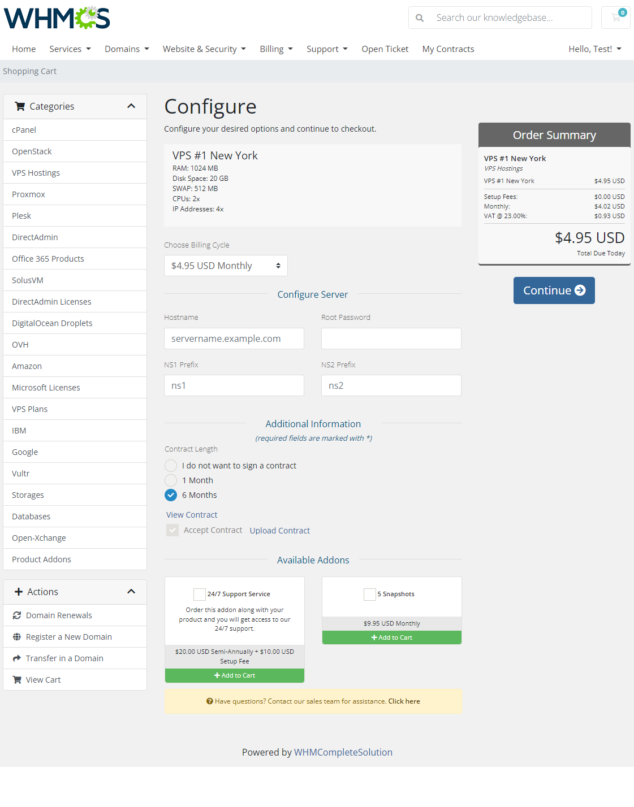Select the Vultr category
This screenshot has width=634, height=807.
tap(75, 474)
